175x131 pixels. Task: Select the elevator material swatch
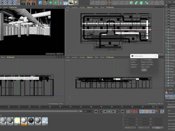pyautogui.click(x=38, y=121)
